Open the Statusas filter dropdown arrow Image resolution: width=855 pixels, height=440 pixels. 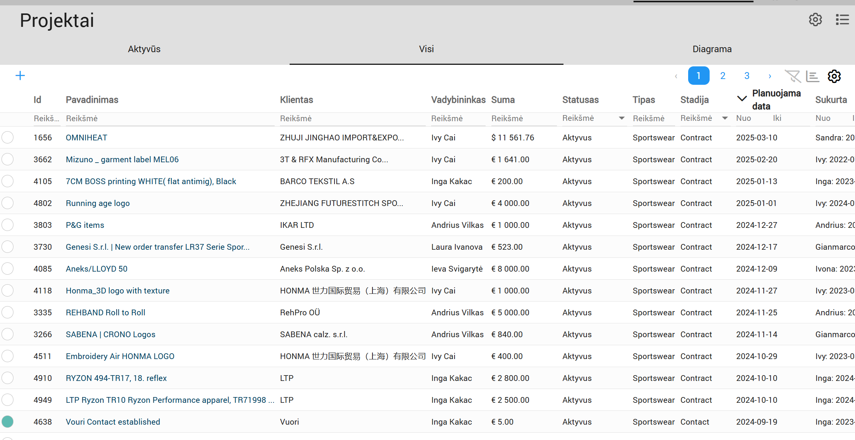click(x=621, y=118)
